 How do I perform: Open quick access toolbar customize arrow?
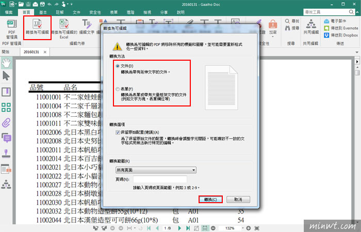click(x=72, y=4)
